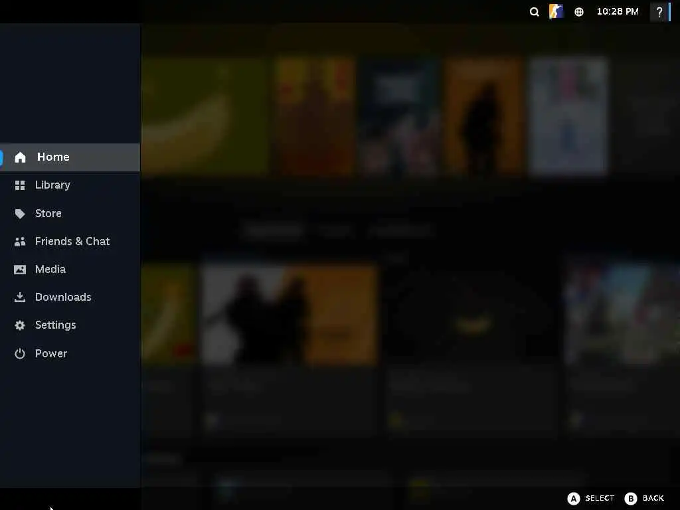Click the Store tag icon
The height and width of the screenshot is (510, 680).
coord(20,213)
